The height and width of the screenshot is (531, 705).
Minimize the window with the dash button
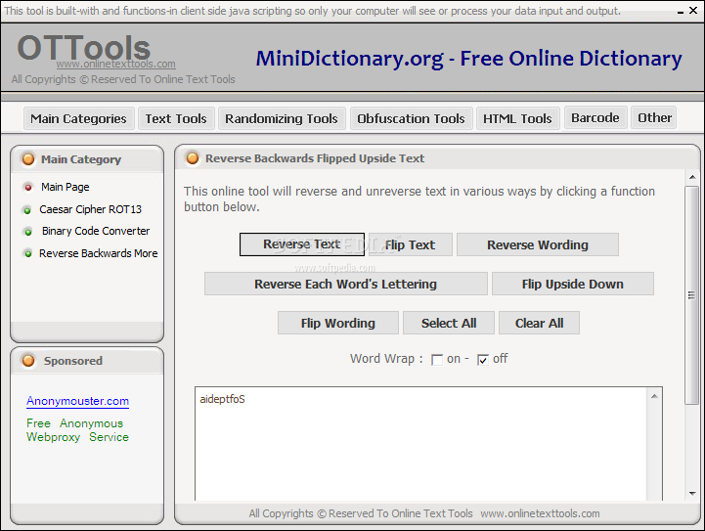(681, 11)
